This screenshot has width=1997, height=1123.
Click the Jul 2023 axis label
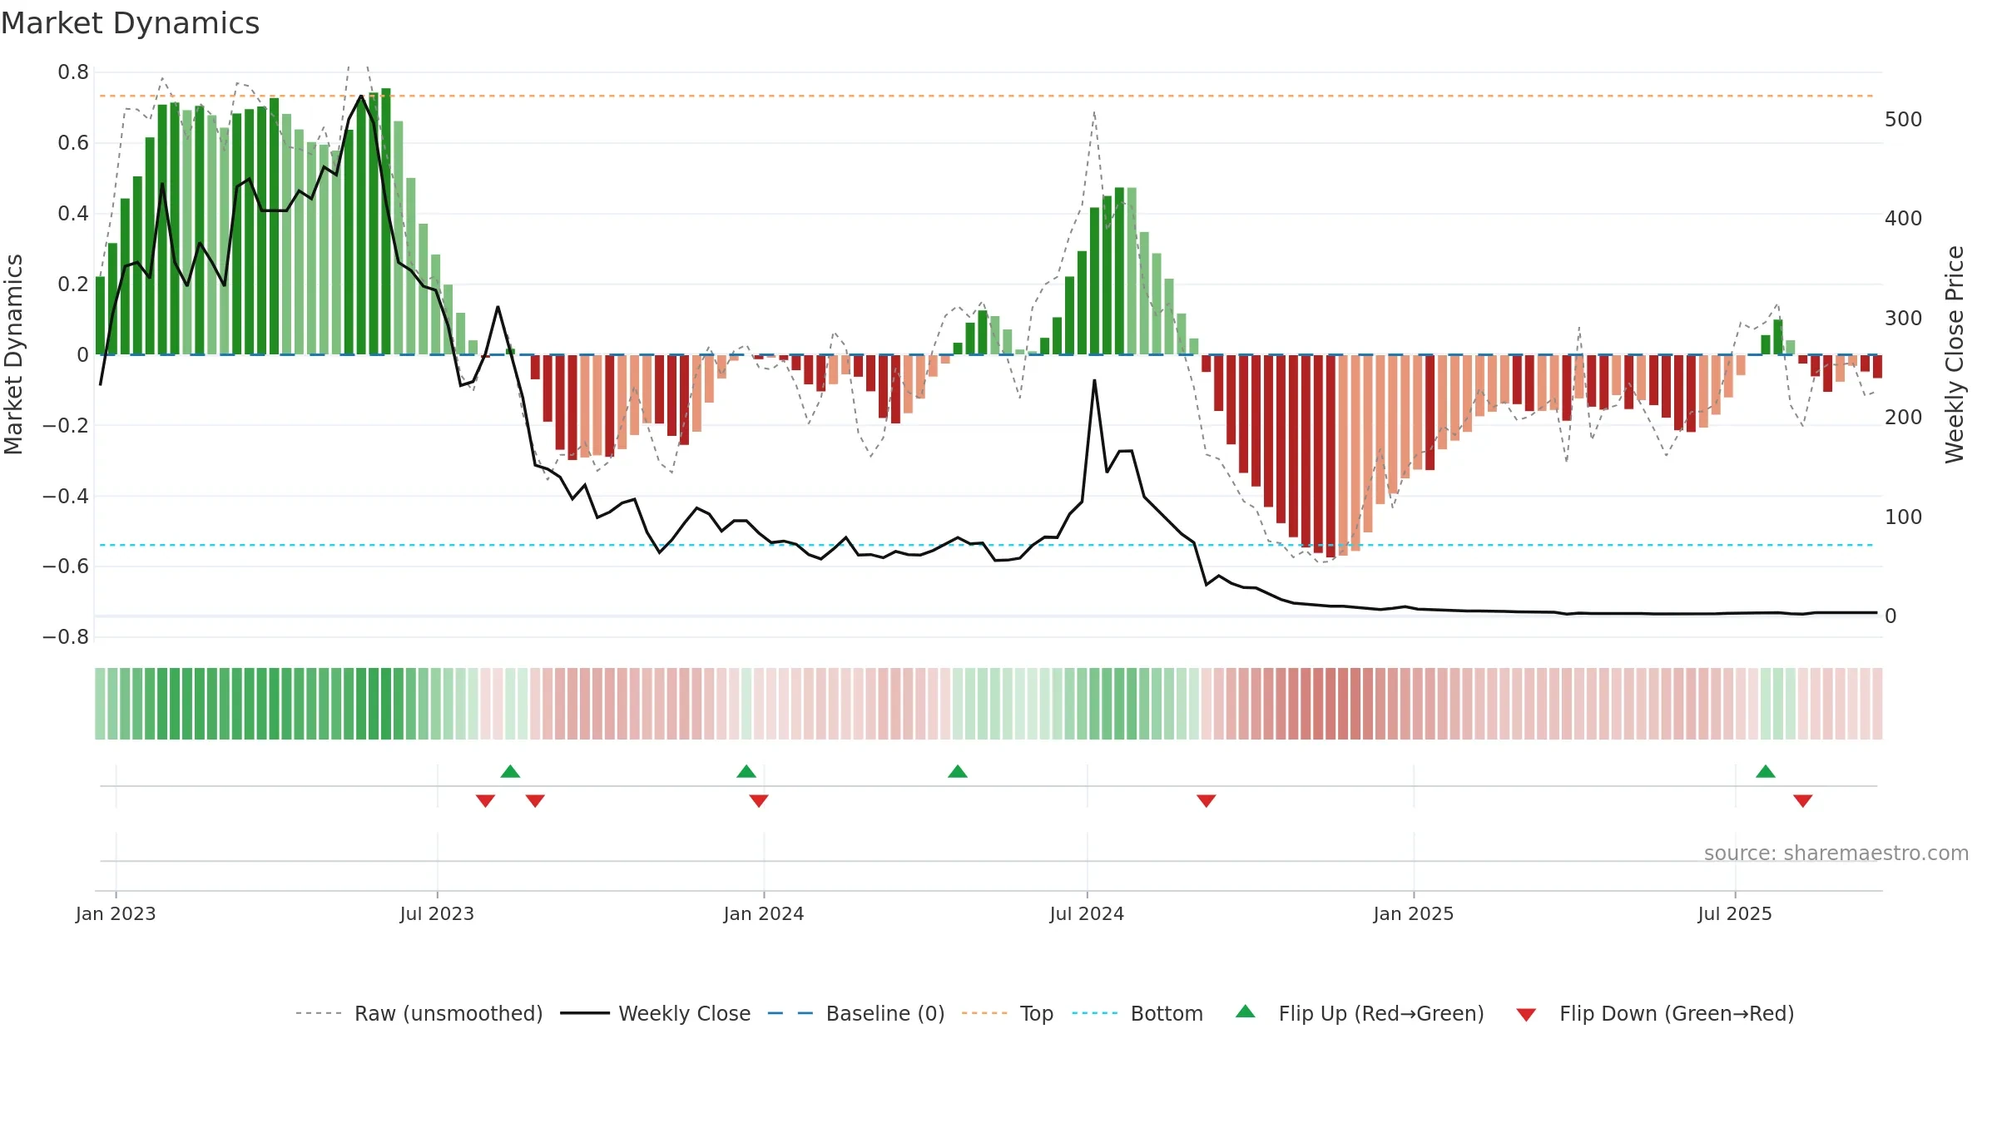click(x=437, y=913)
